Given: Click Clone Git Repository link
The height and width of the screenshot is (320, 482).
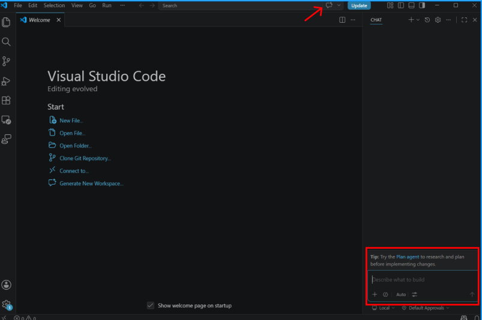Looking at the screenshot, I should pyautogui.click(x=85, y=158).
